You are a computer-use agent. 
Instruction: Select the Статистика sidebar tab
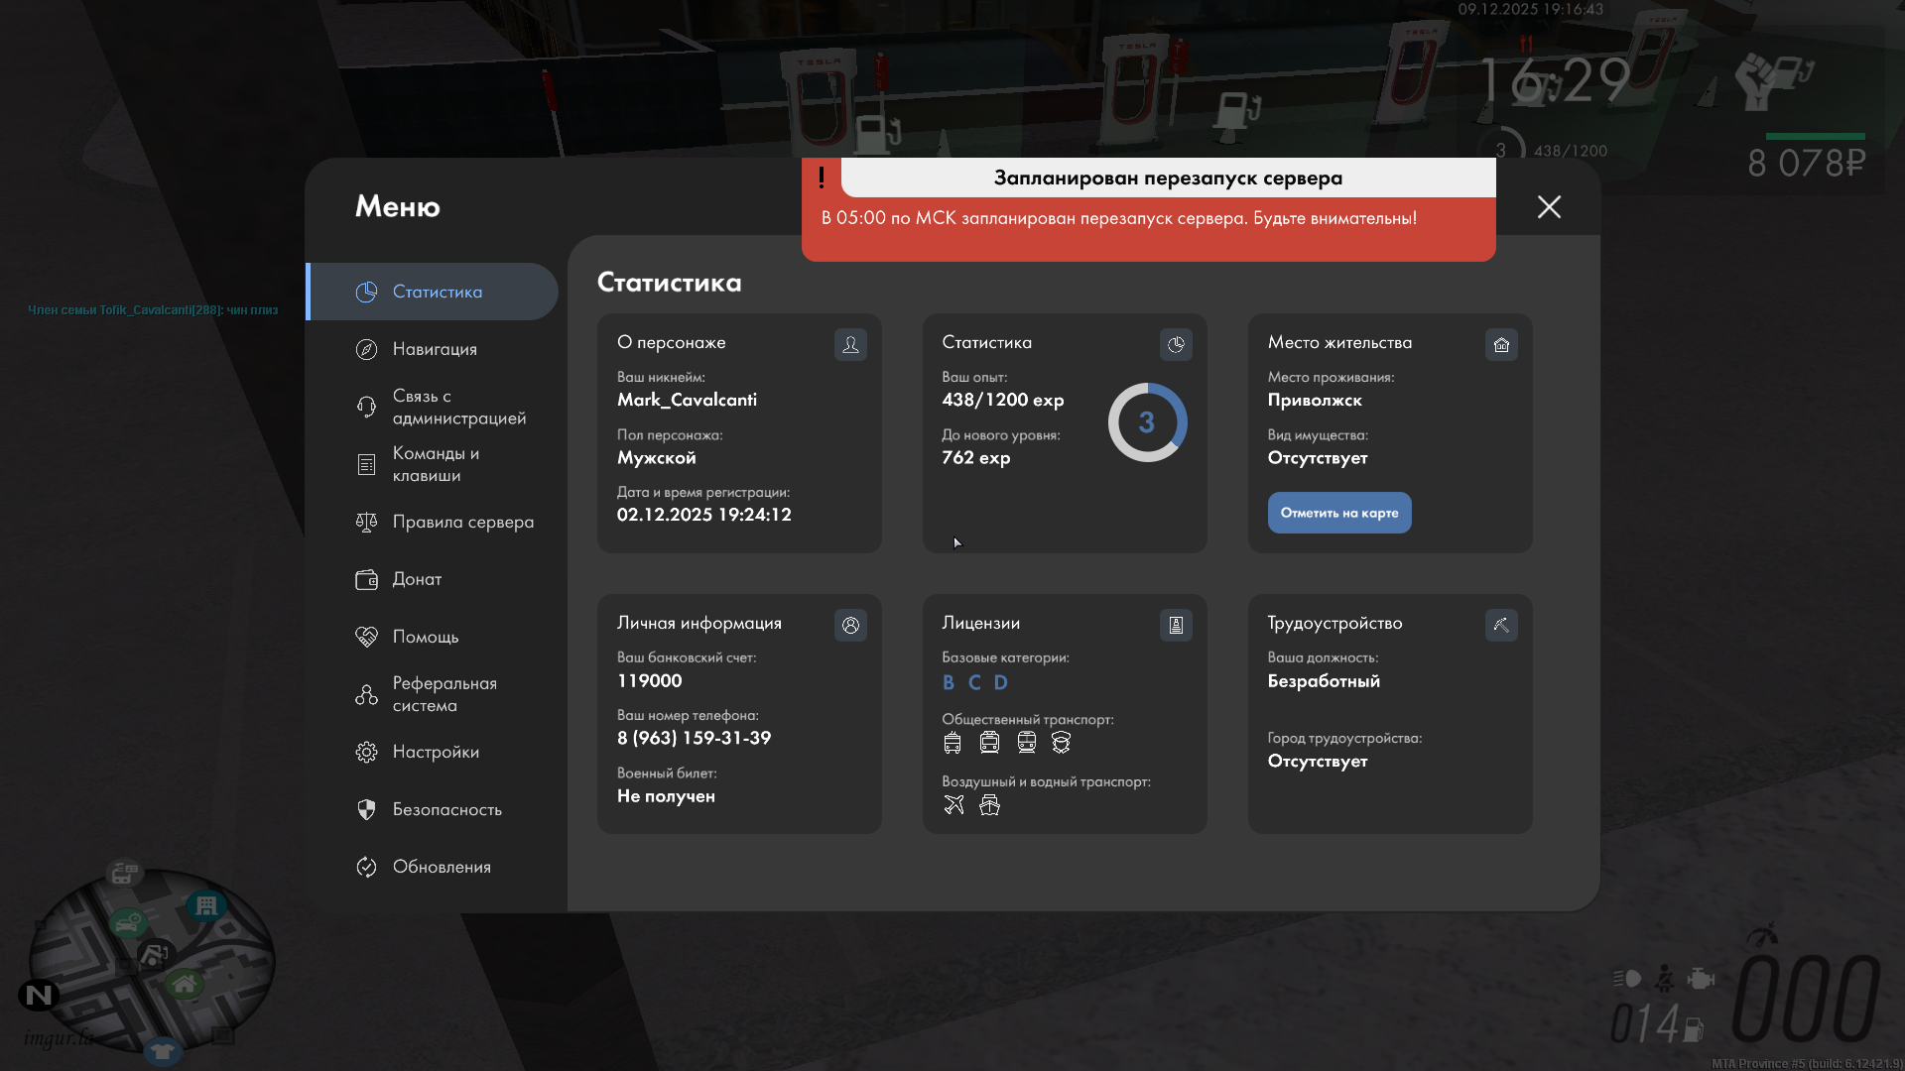(x=435, y=292)
